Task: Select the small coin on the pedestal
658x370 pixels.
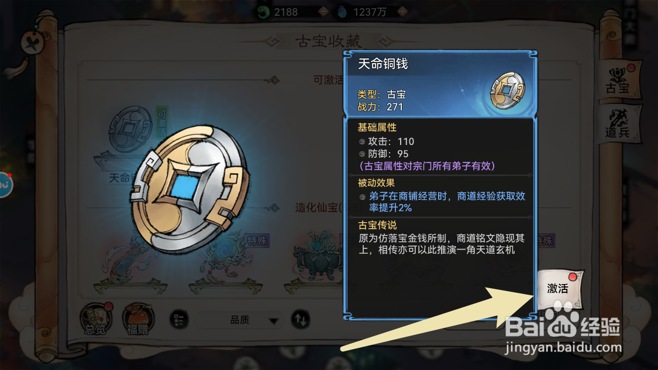Action: coord(130,129)
